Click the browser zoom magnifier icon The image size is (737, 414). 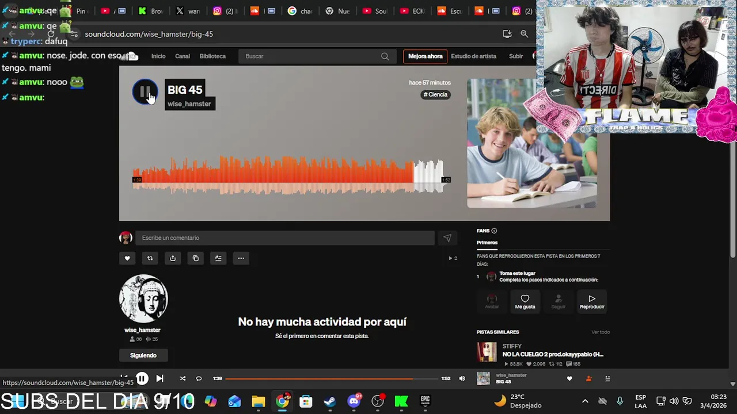tap(524, 34)
